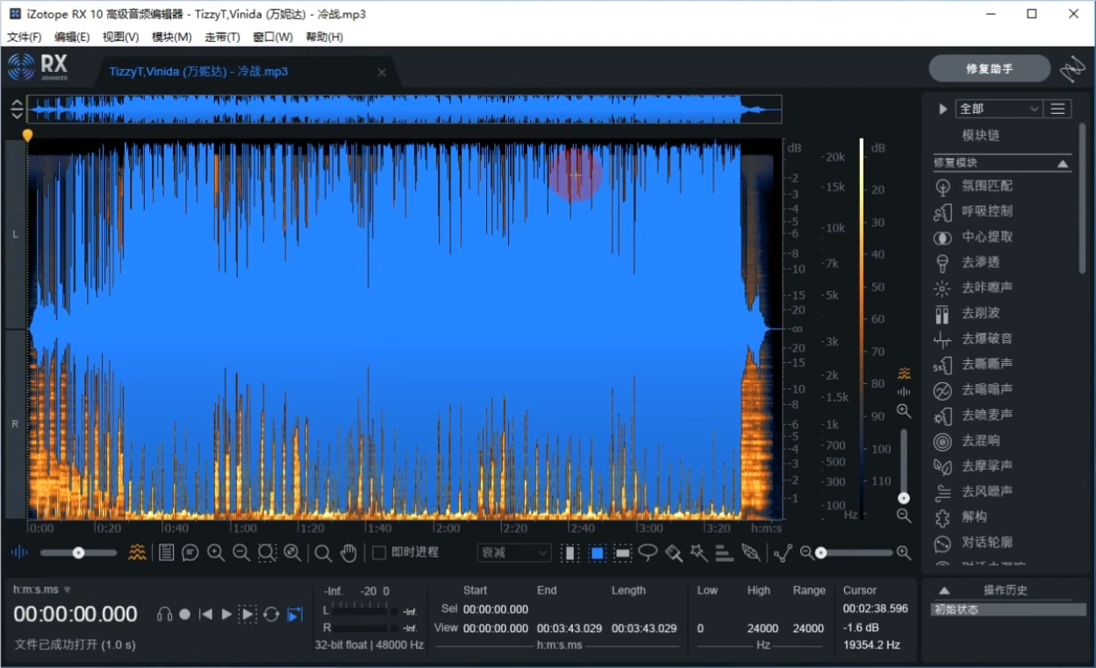Open the module list options menu icon
This screenshot has width=1096, height=668.
[1058, 109]
